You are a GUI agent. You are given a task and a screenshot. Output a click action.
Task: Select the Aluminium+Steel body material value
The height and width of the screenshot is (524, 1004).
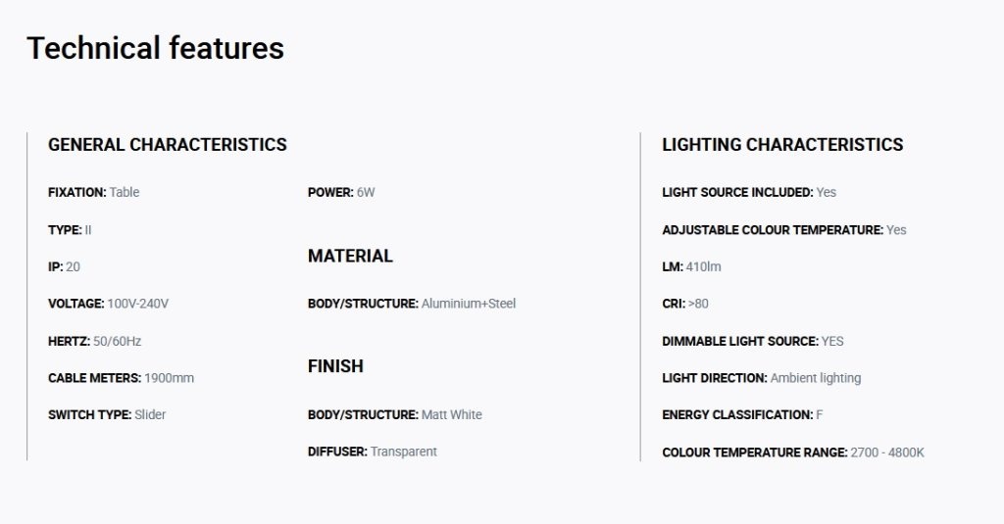pos(468,304)
